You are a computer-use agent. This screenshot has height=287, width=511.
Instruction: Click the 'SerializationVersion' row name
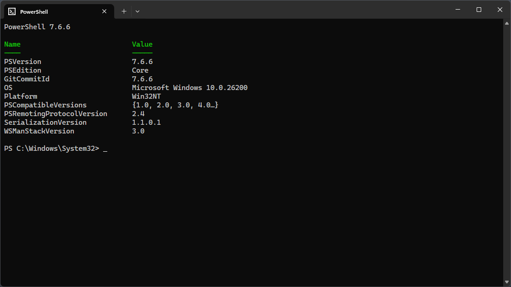[x=45, y=122]
